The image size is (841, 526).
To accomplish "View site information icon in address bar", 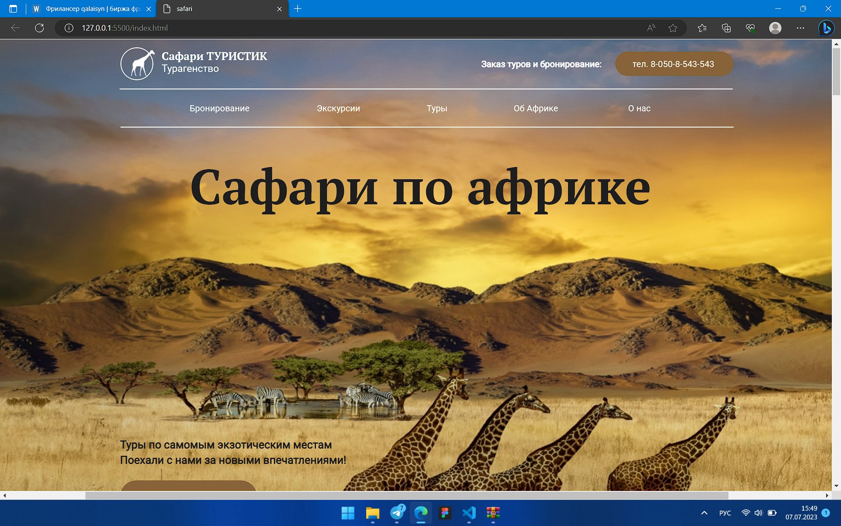I will point(69,28).
